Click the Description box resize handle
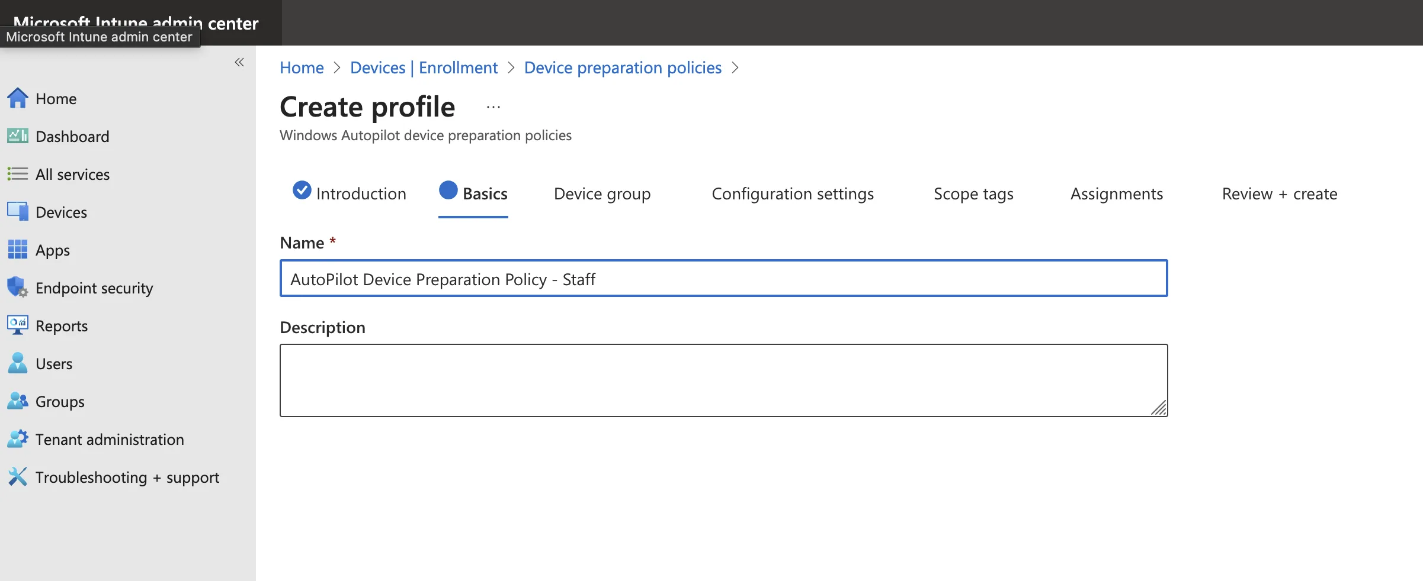The width and height of the screenshot is (1423, 581). [x=1159, y=408]
